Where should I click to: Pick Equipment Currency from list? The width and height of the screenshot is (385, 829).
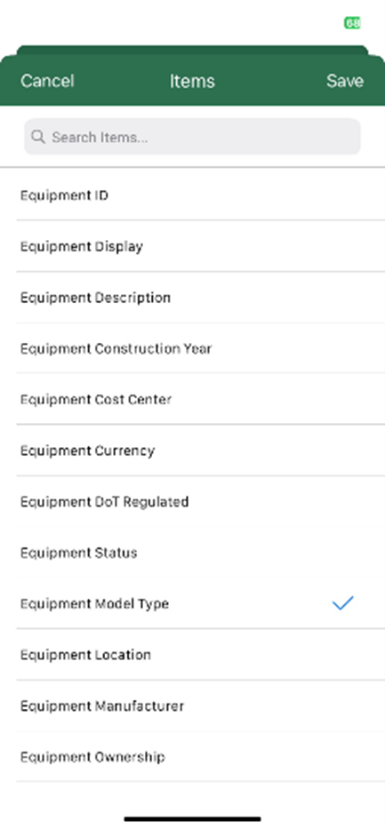[x=192, y=450]
